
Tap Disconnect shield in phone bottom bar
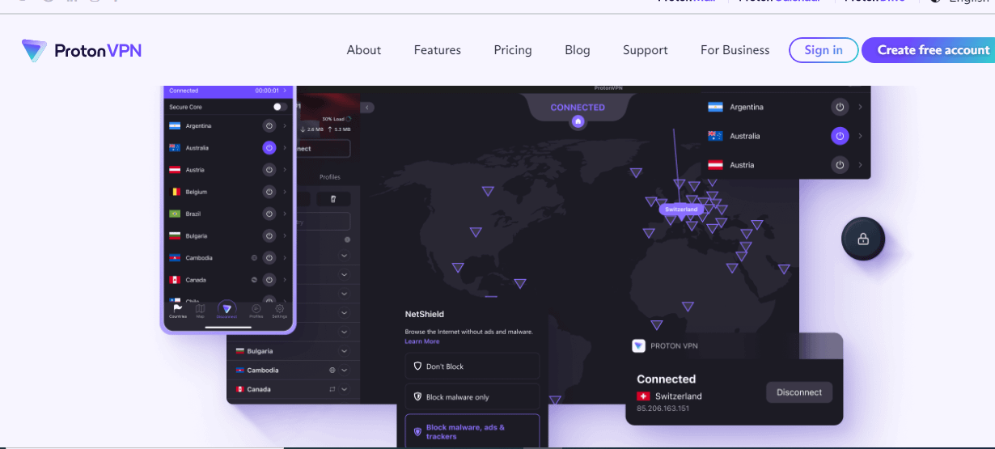coord(227,310)
